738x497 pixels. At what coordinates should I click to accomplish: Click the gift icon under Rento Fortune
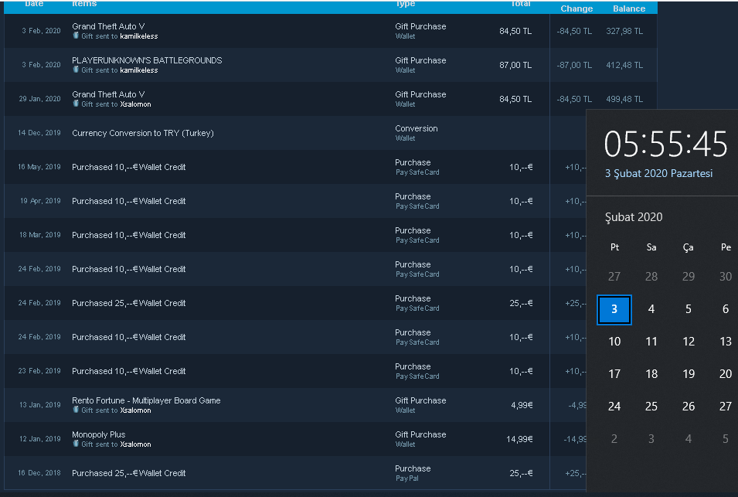(x=76, y=410)
